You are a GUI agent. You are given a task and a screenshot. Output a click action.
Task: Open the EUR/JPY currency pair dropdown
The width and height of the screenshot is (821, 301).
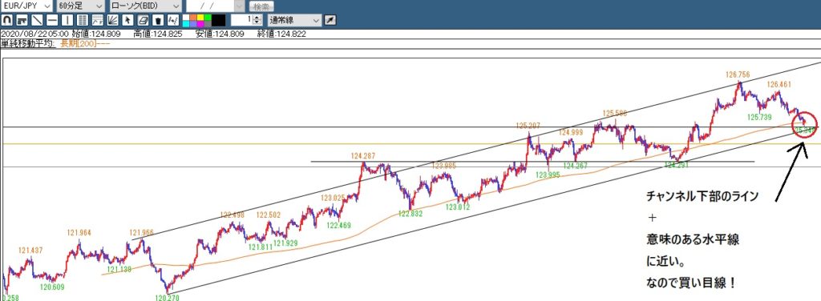pos(26,6)
